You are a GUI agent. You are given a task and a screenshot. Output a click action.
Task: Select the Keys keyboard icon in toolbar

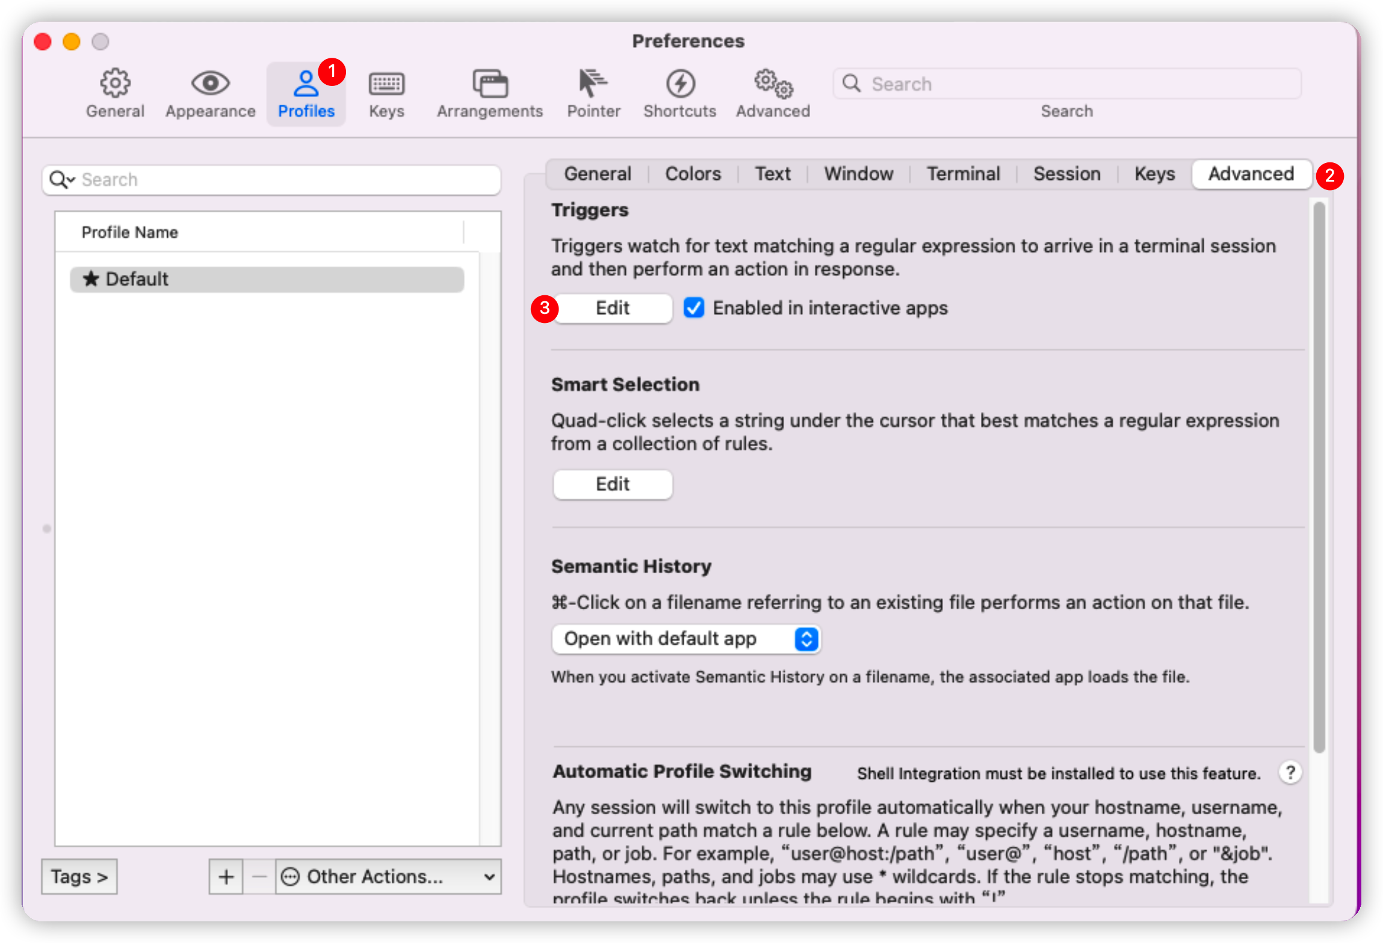(x=386, y=93)
